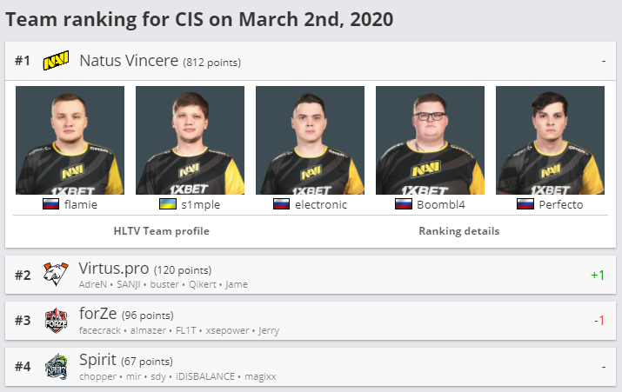The height and width of the screenshot is (392, 622).
Task: Expand the forZe ranking row
Action: [311, 321]
